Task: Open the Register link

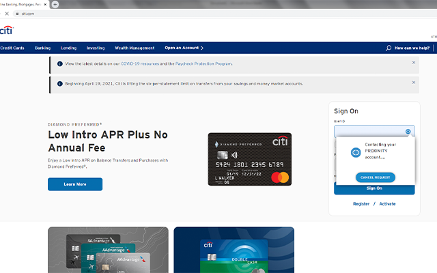Action: click(x=361, y=204)
